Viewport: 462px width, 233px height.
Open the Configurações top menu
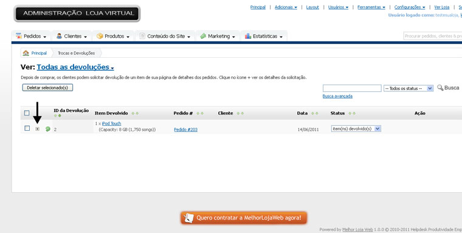(410, 7)
